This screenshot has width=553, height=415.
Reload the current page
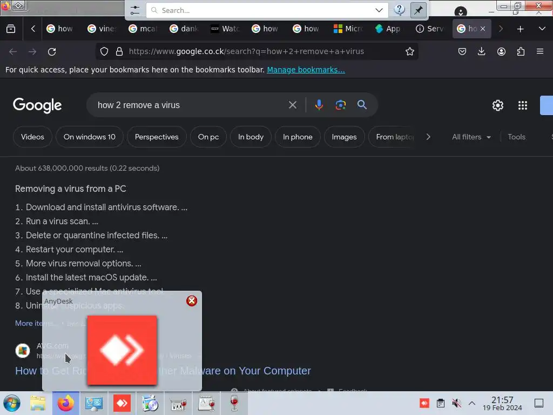[x=52, y=51]
